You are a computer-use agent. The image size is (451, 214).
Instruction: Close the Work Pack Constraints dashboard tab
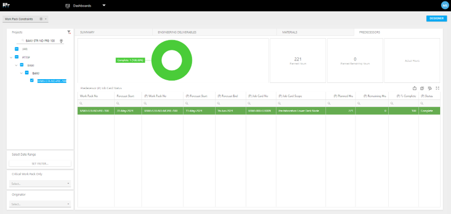tap(41, 19)
